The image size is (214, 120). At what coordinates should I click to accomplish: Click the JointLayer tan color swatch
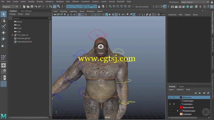181,114
